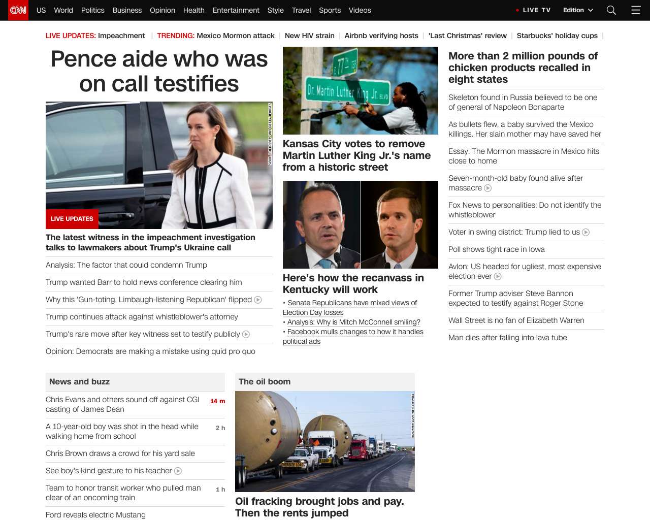Go to Style section
Viewport: 650px width, 520px height.
[276, 10]
